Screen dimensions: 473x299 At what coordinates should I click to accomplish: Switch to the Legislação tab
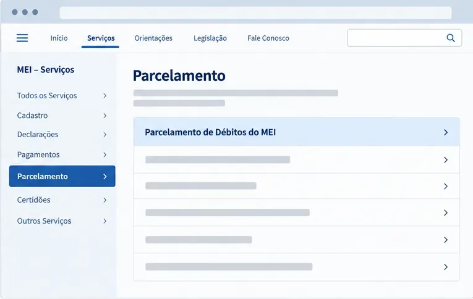210,38
